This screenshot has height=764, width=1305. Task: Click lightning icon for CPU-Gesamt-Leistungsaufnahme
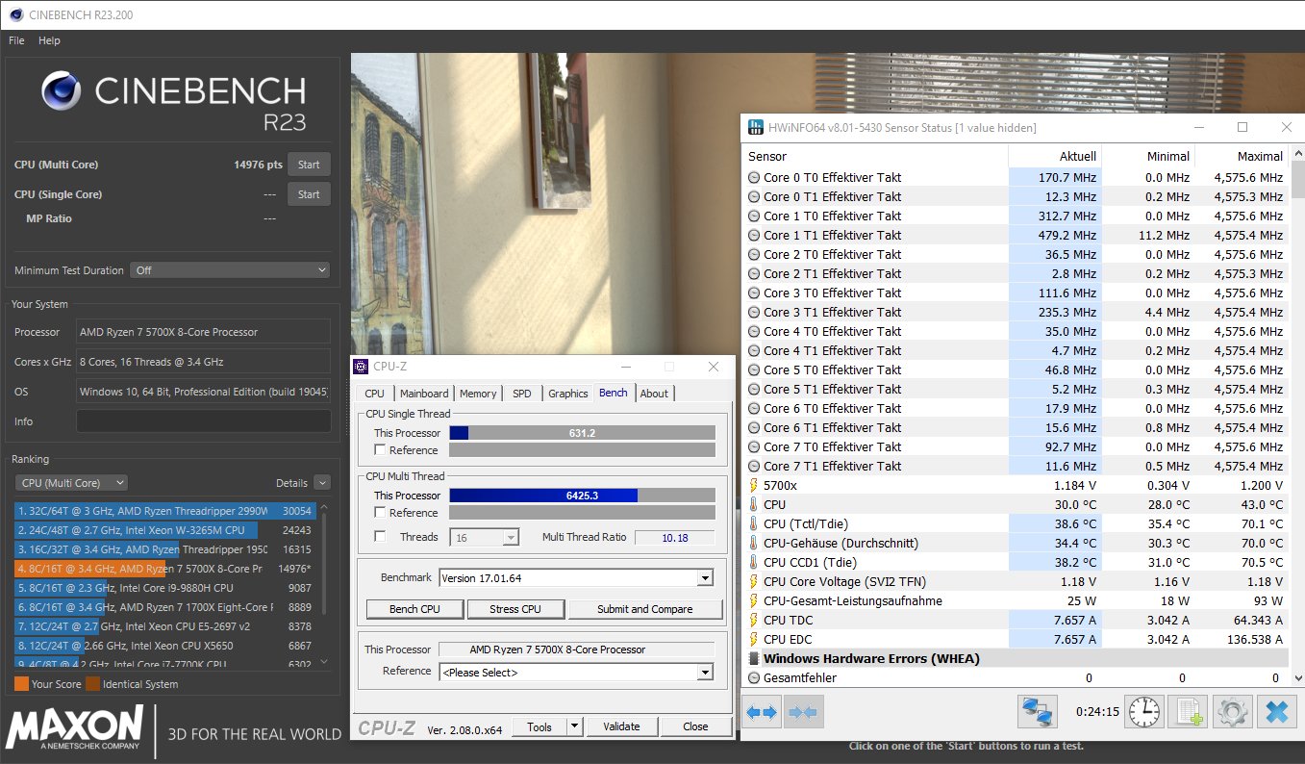tap(754, 600)
